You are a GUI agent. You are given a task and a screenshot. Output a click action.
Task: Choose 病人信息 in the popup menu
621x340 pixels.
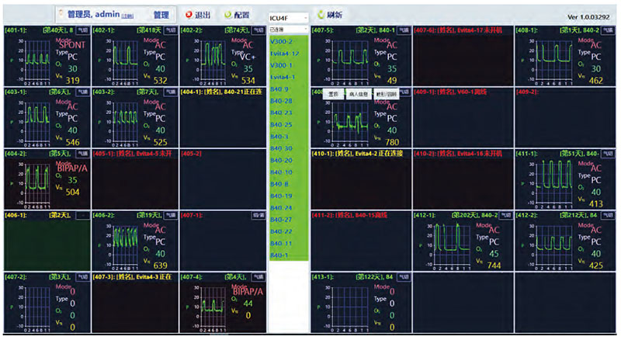click(359, 94)
